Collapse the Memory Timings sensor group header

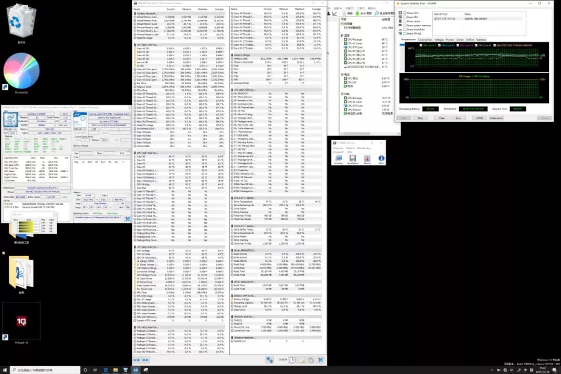click(x=276, y=55)
